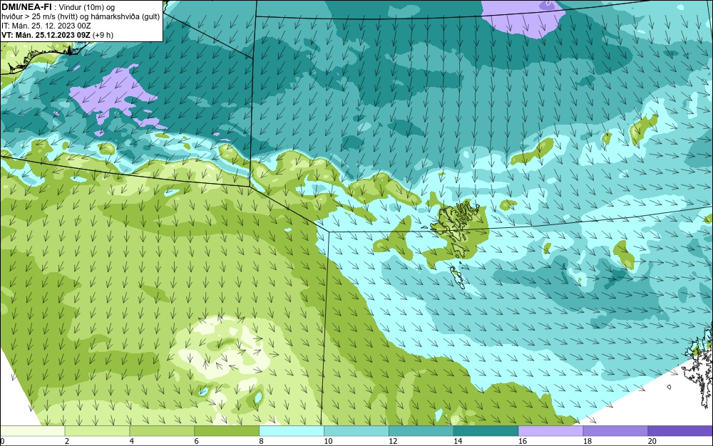This screenshot has height=446, width=713.
Task: Click the legend scale label '6'
Action: point(197,441)
